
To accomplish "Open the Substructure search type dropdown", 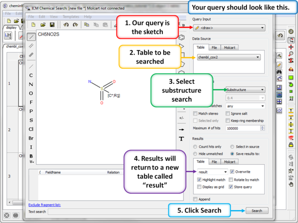I will (x=245, y=89).
